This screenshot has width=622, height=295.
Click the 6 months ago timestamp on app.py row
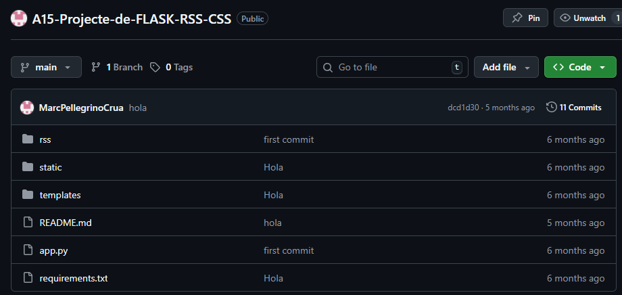click(x=575, y=250)
